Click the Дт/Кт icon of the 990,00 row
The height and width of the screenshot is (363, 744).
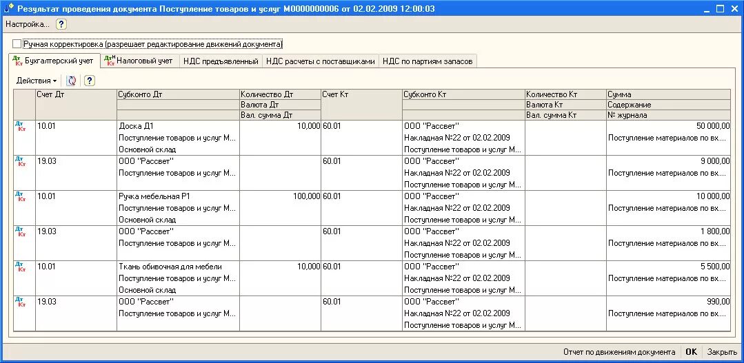click(x=19, y=302)
